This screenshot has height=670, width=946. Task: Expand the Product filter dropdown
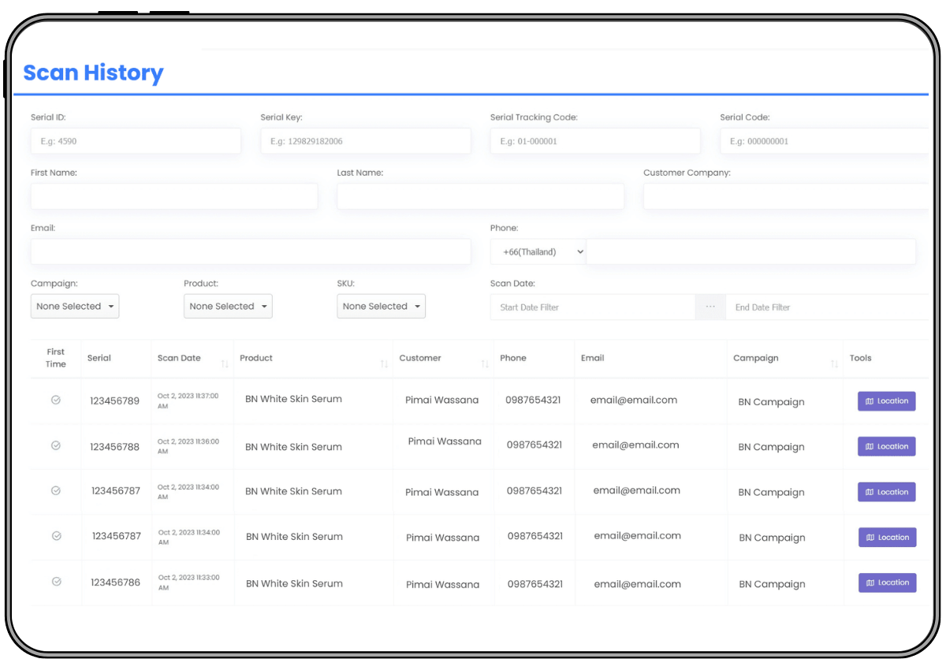click(228, 307)
